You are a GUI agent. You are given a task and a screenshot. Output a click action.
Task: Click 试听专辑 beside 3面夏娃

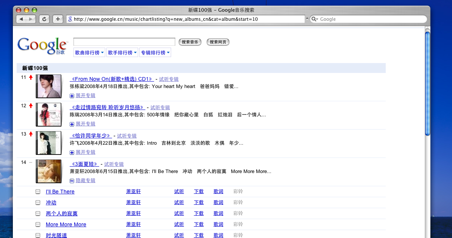pyautogui.click(x=114, y=164)
